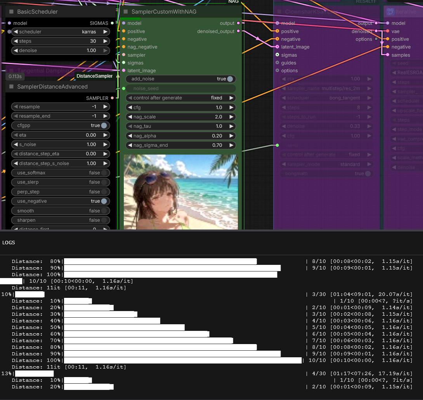The image size is (423, 400).
Task: Click the denoise 1.00 value field in BasicScheduler
Action: pos(61,50)
